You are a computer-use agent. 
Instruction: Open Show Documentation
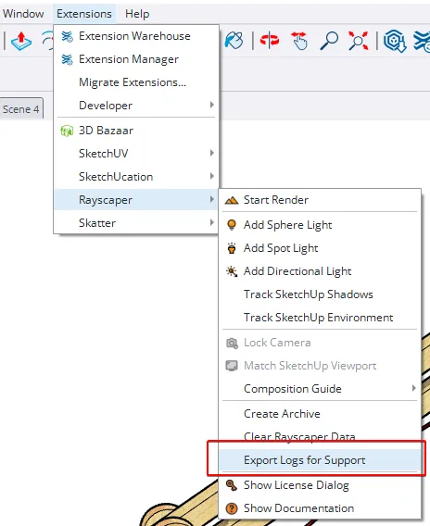coord(320,508)
